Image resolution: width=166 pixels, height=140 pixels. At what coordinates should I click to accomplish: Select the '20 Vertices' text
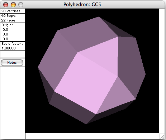click(x=11, y=11)
